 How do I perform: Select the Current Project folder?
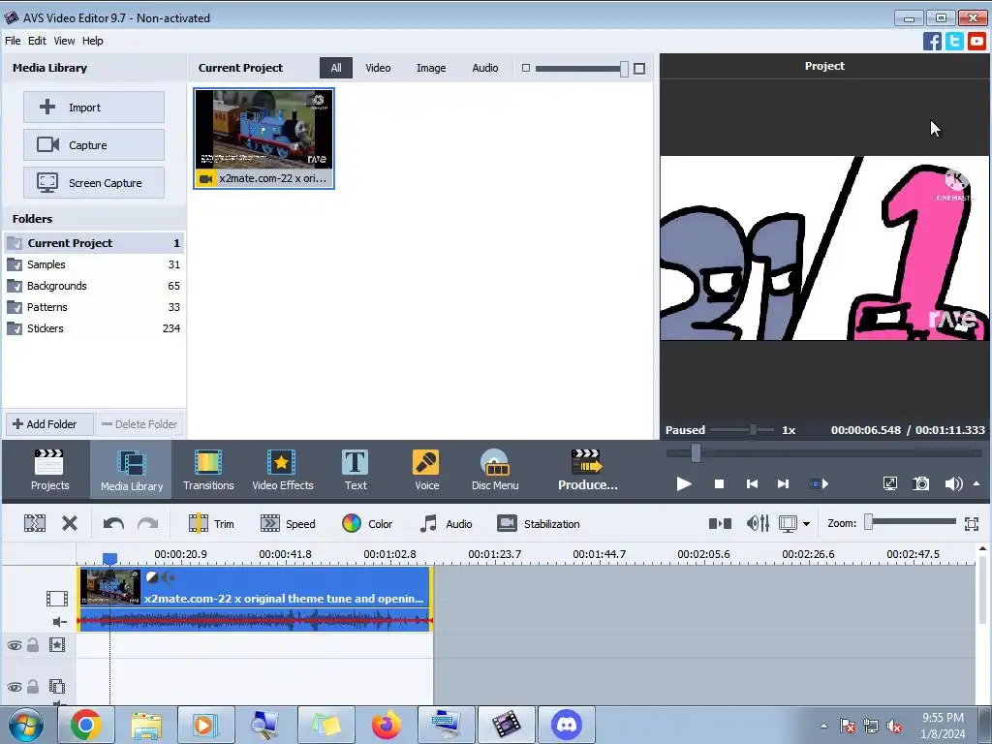tap(94, 243)
